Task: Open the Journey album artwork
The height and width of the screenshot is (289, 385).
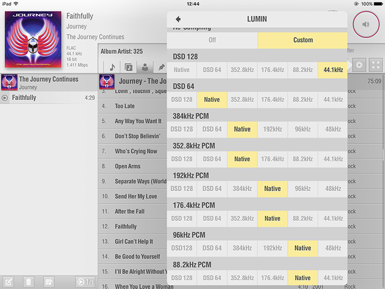Action: [33, 39]
